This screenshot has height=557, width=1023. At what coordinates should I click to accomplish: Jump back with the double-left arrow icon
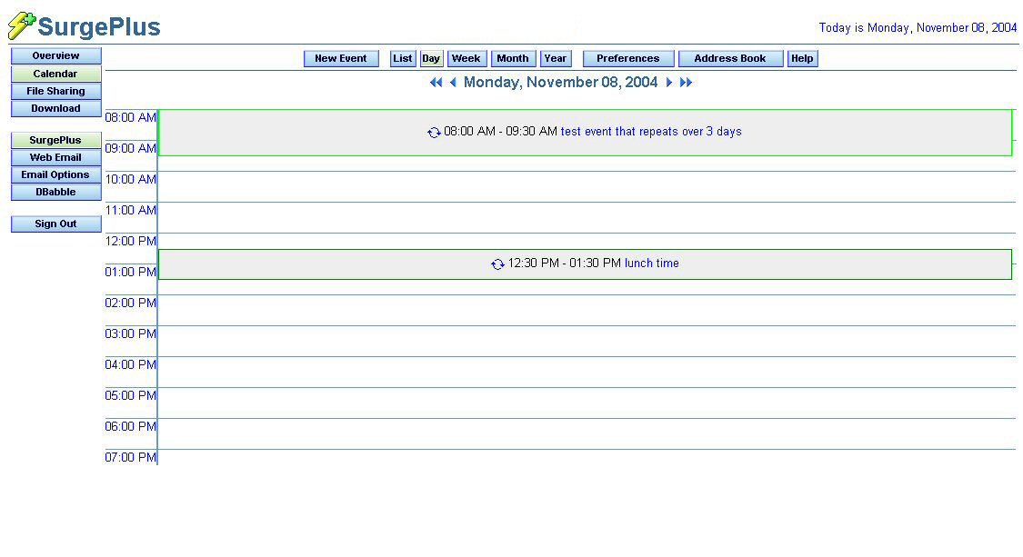436,83
